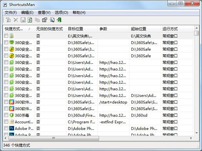Open the 文件(F) menu
This screenshot has height=151, width=202.
click(x=11, y=13)
